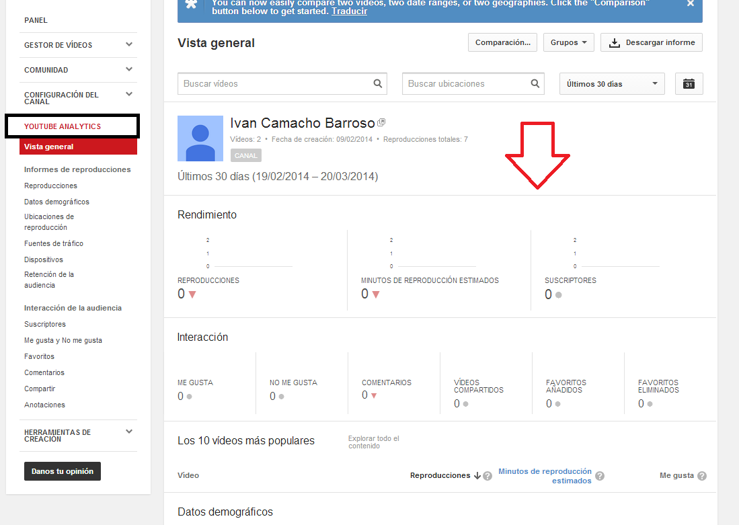Click Danos tu opinión button

coord(63,471)
